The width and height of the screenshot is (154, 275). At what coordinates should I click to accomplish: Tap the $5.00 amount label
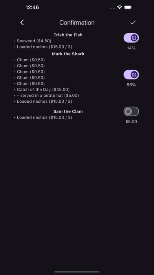pyautogui.click(x=131, y=122)
